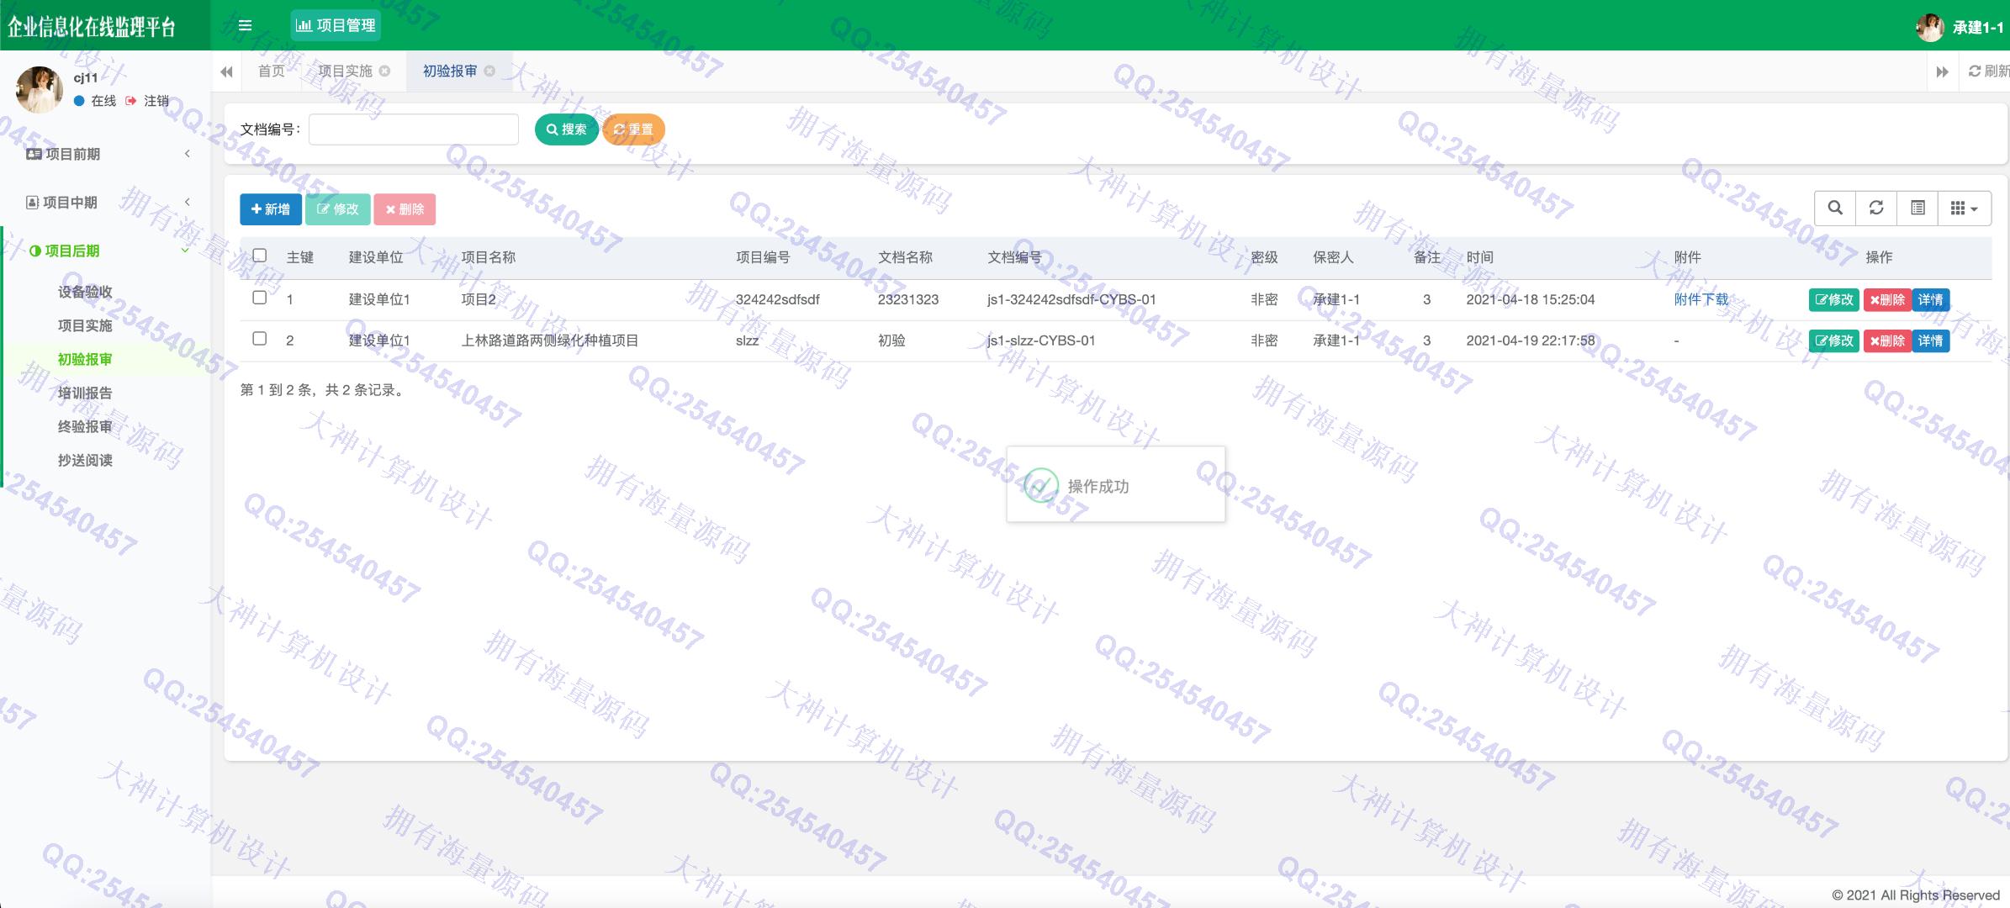2010x908 pixels.
Task: Select 初验报审 in the sidebar
Action: tap(85, 359)
